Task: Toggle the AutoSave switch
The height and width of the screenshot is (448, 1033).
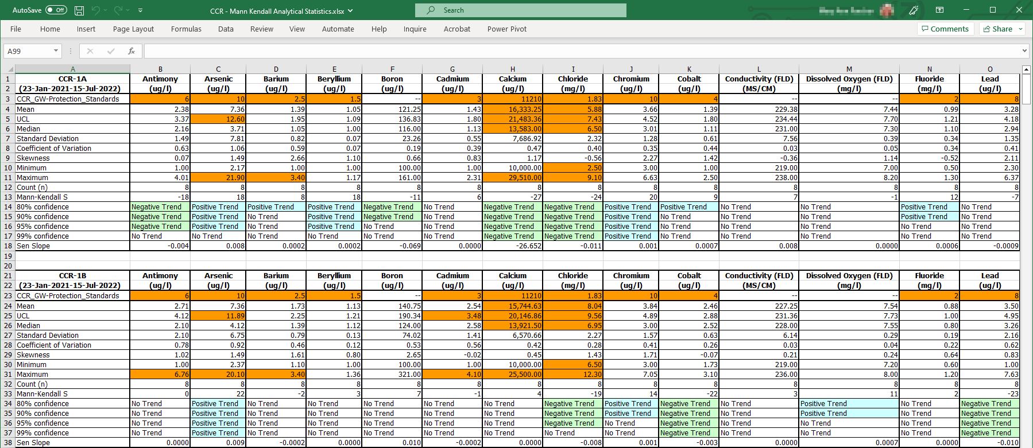Action: tap(56, 10)
